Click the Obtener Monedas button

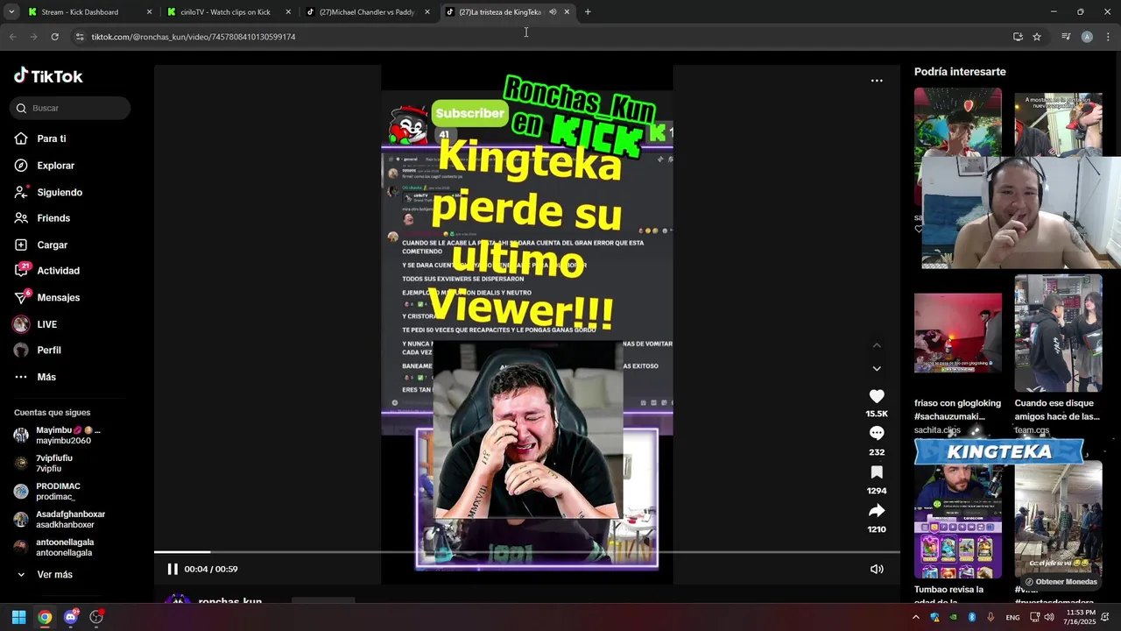click(x=1061, y=582)
